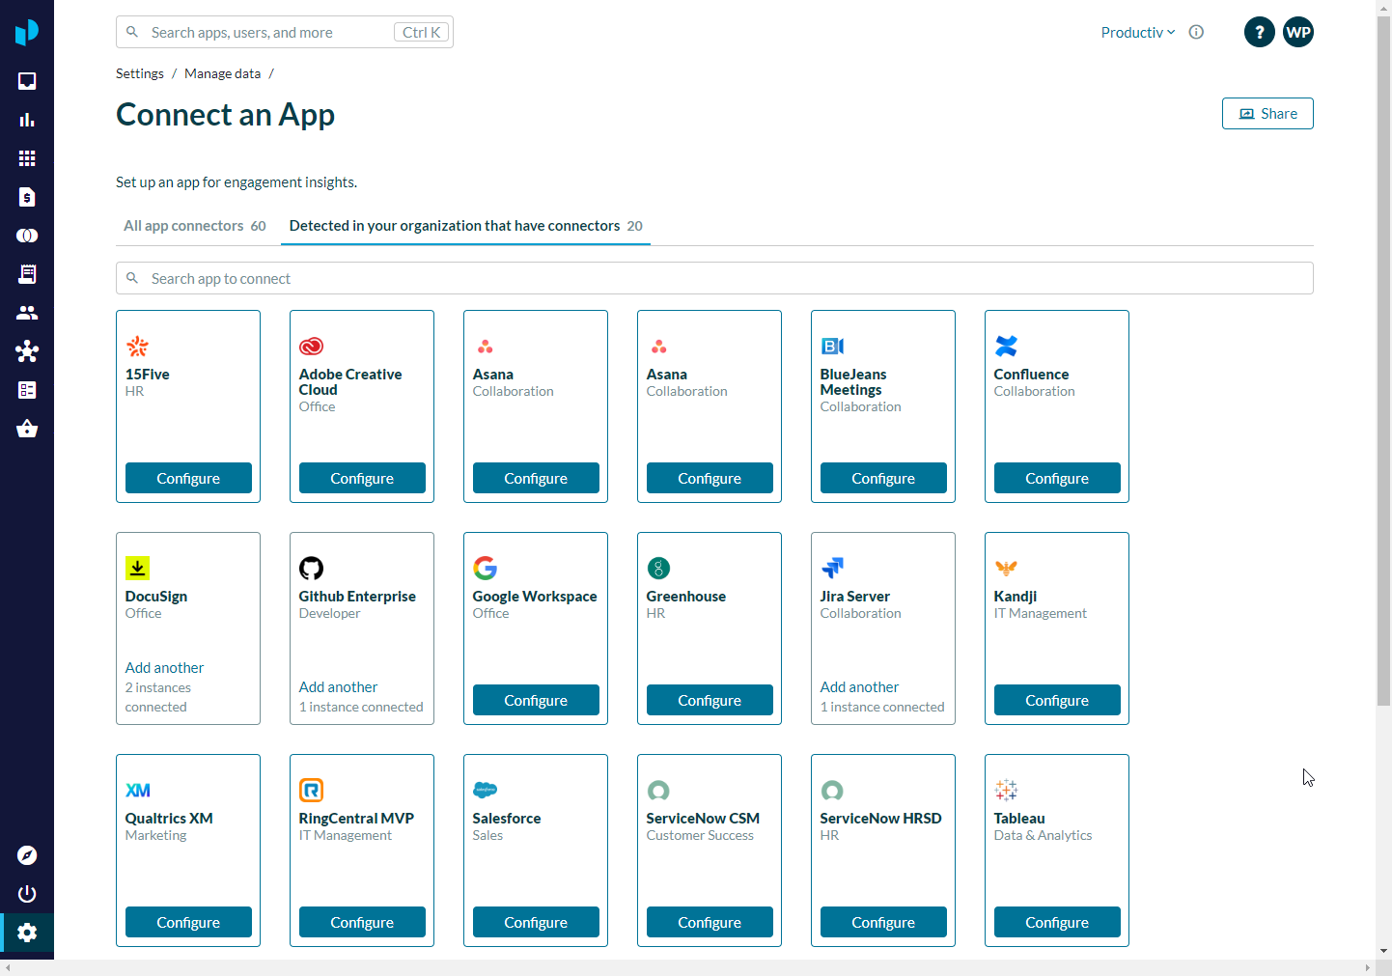The height and width of the screenshot is (976, 1392).
Task: Click the Salesforce cloud logo
Action: pyautogui.click(x=485, y=790)
